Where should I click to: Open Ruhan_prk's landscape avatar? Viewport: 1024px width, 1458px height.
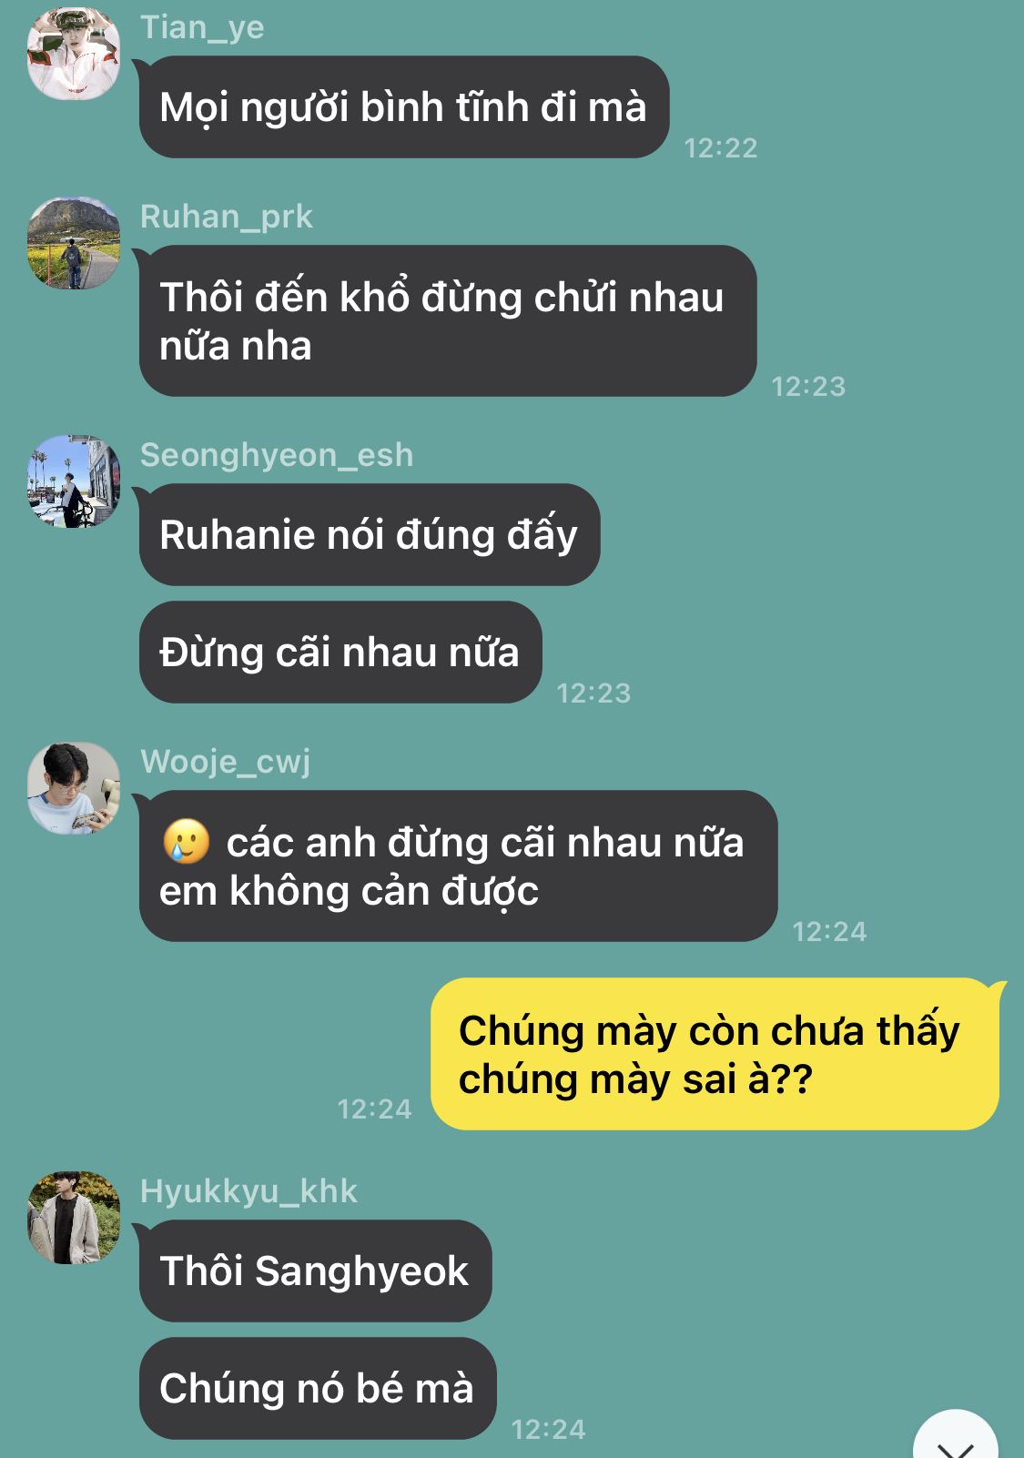74,243
